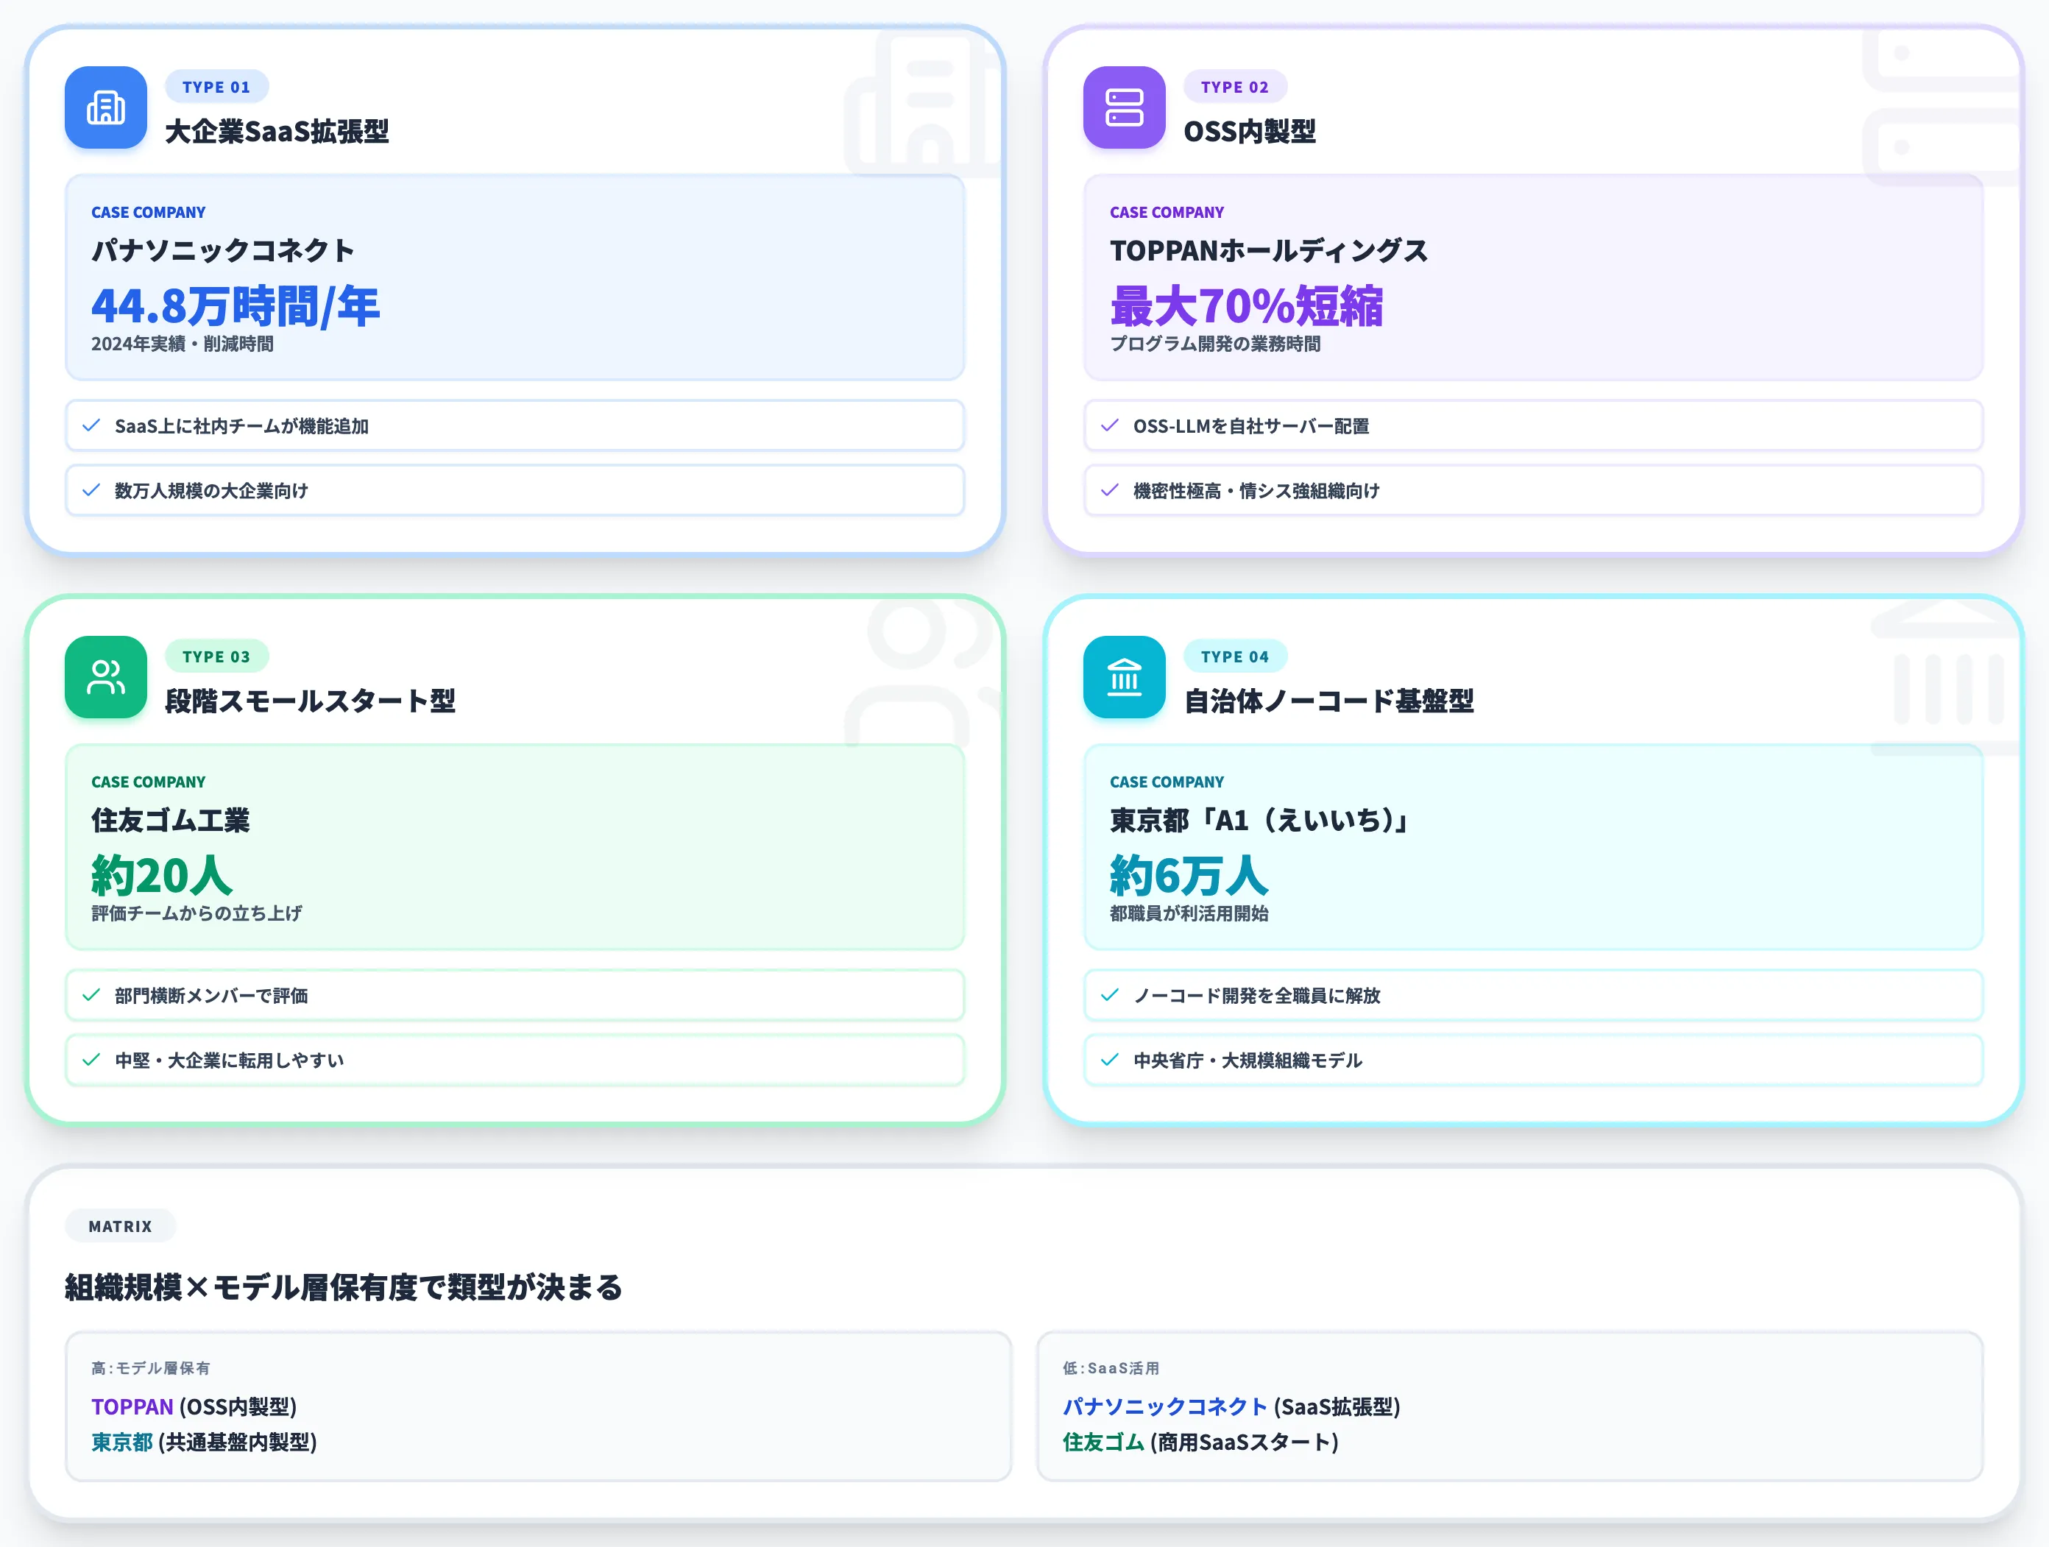Image resolution: width=2049 pixels, height=1547 pixels.
Task: Click checkmark beside ノーコード開発を全職員に解放
Action: tap(1110, 996)
